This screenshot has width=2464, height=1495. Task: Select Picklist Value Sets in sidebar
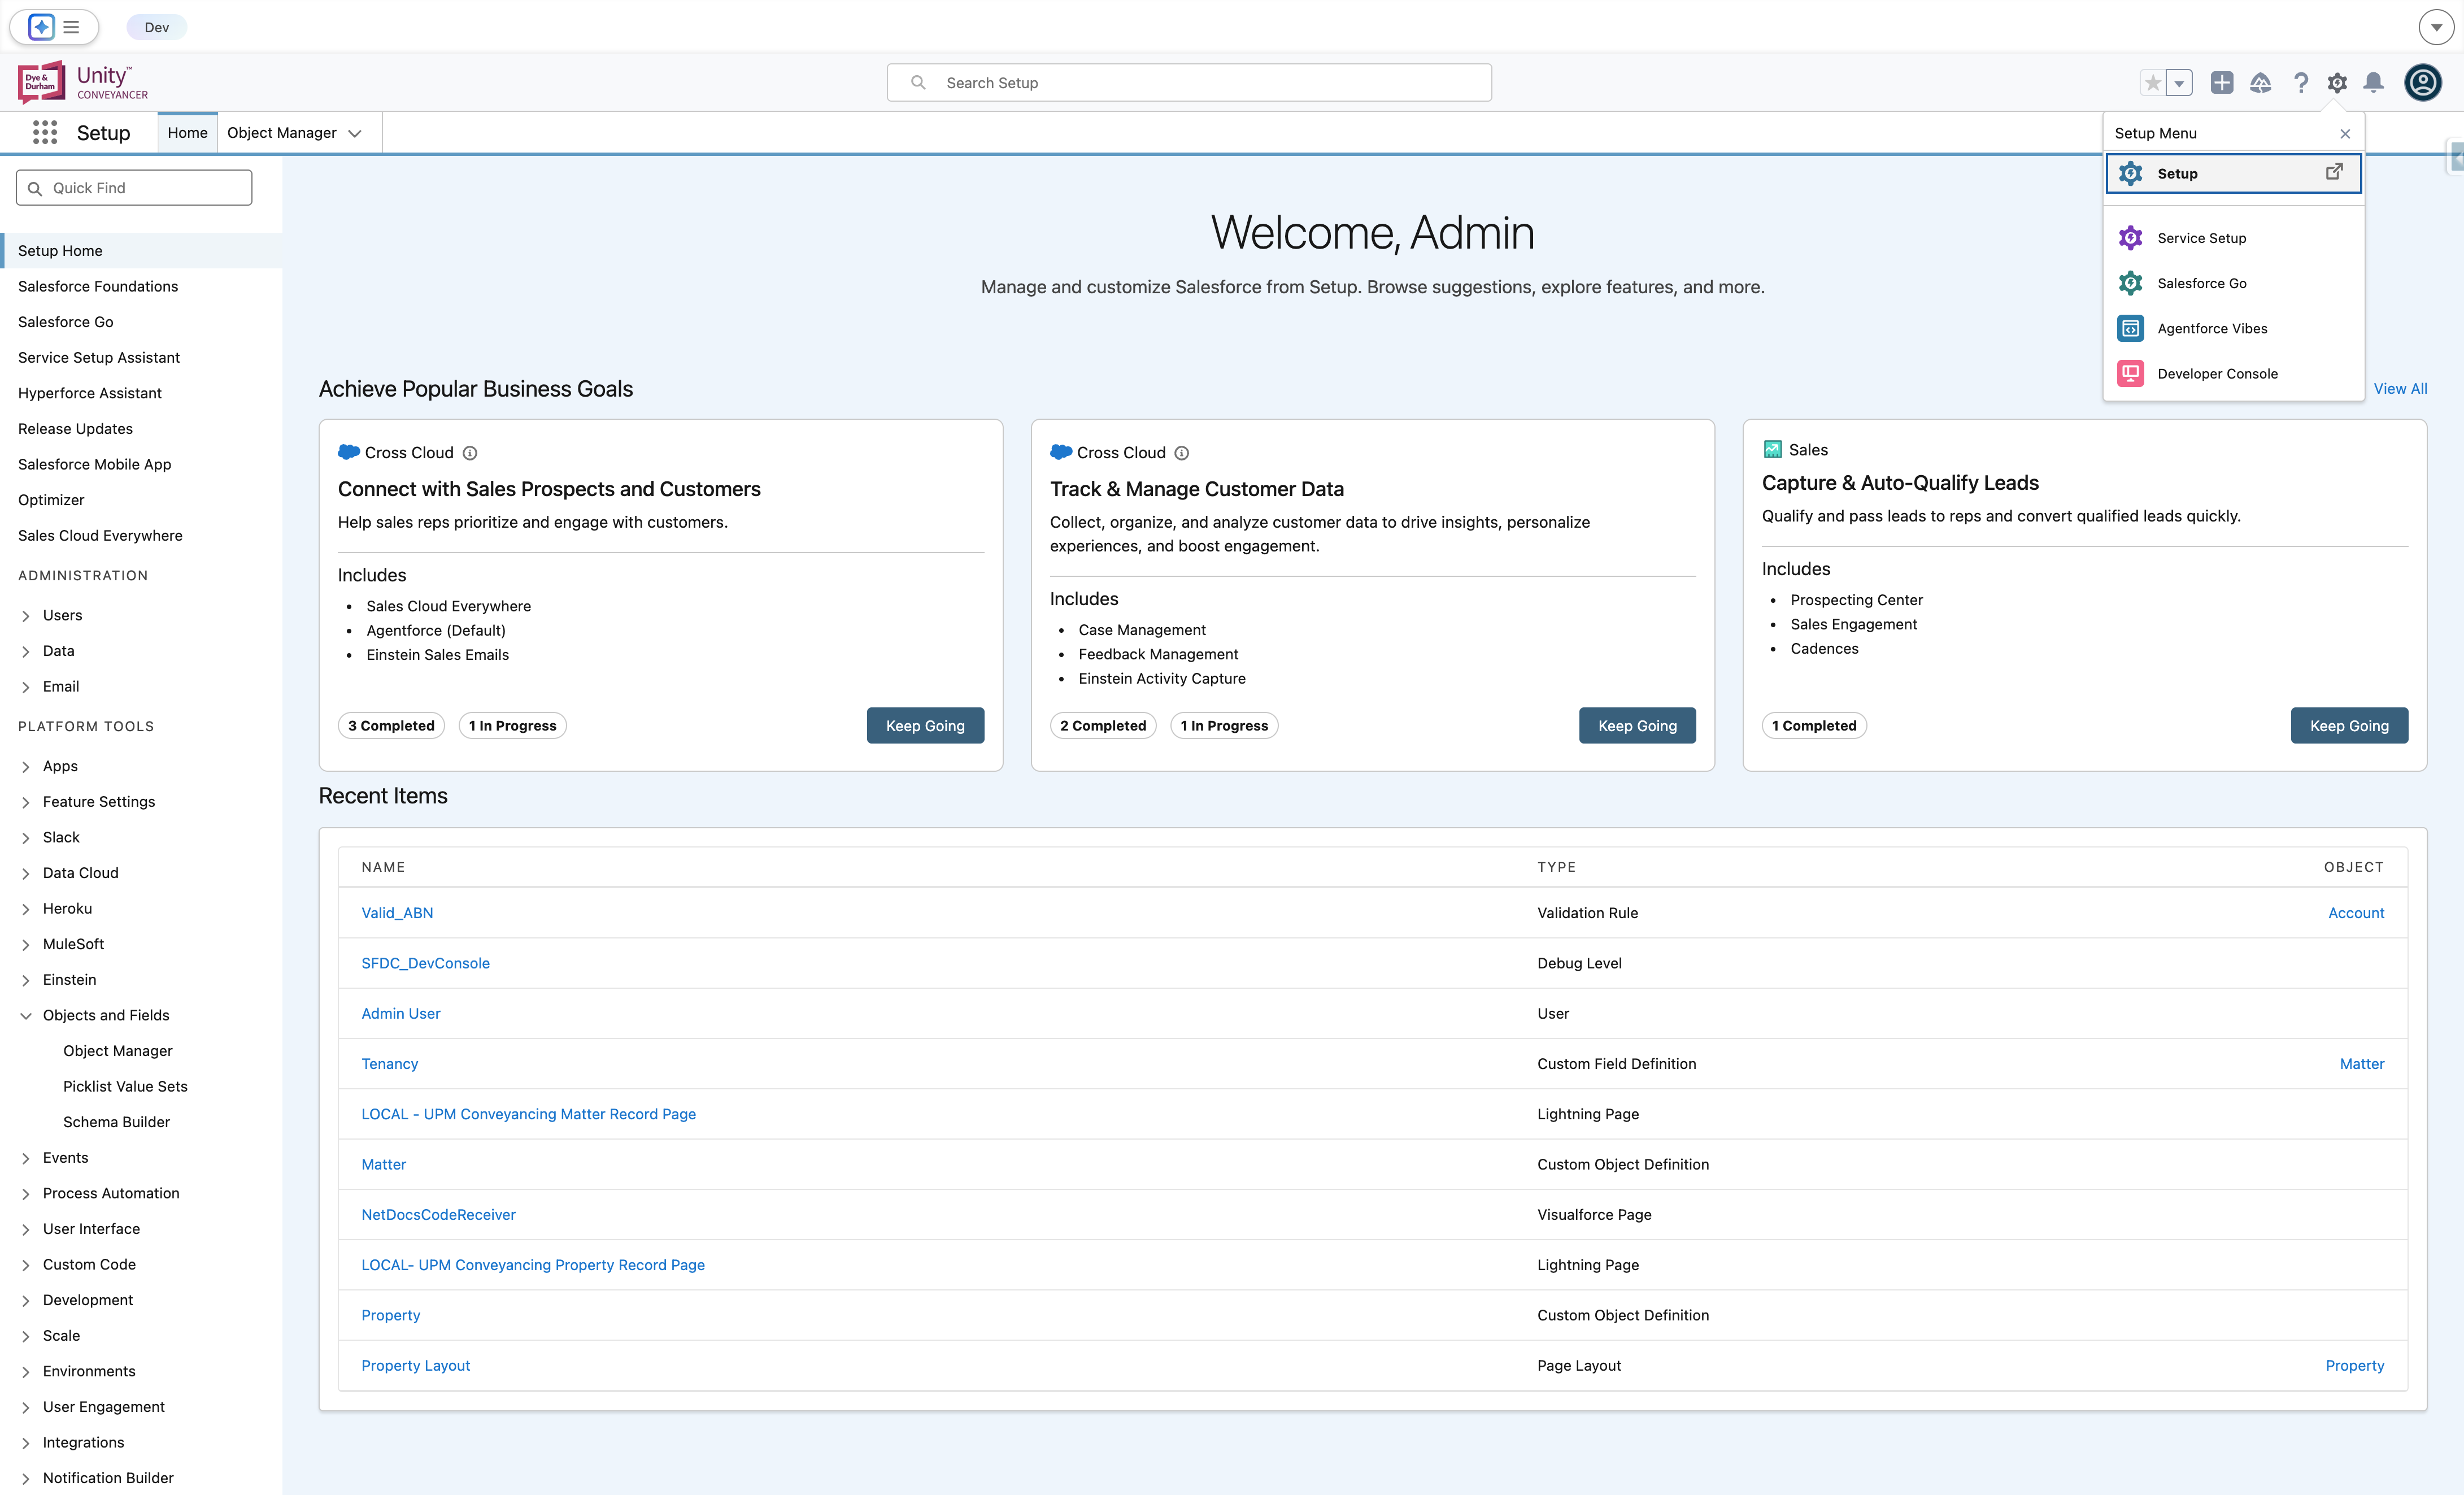coord(125,1086)
